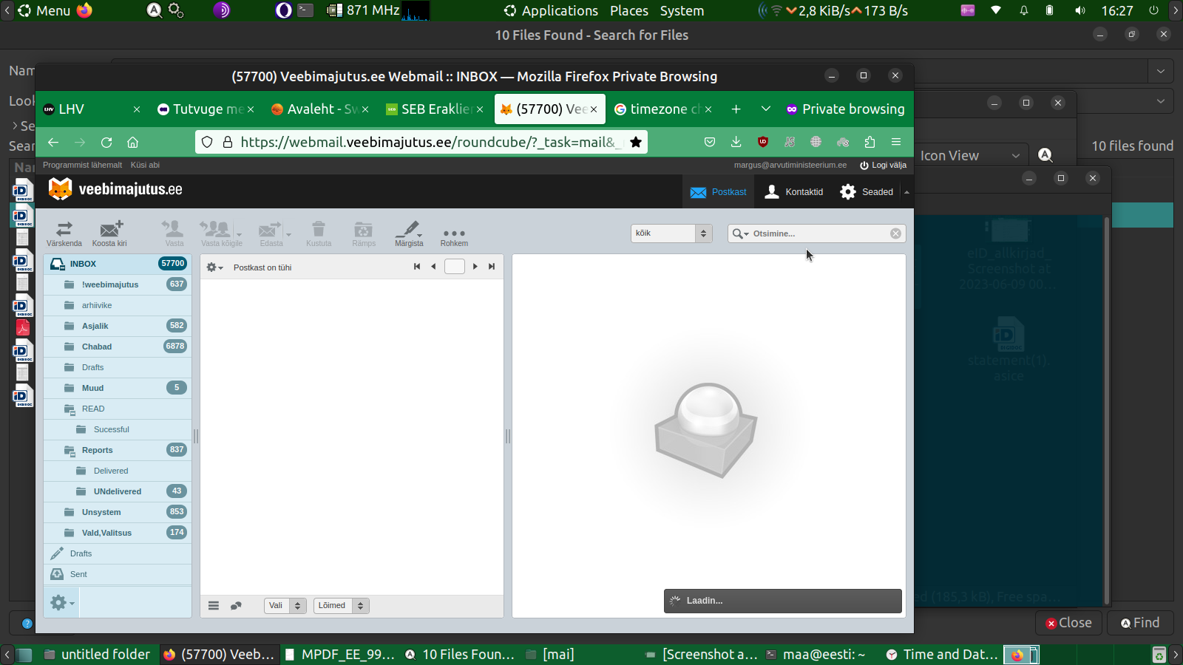Switch to the Avaleht tab

tap(319, 109)
